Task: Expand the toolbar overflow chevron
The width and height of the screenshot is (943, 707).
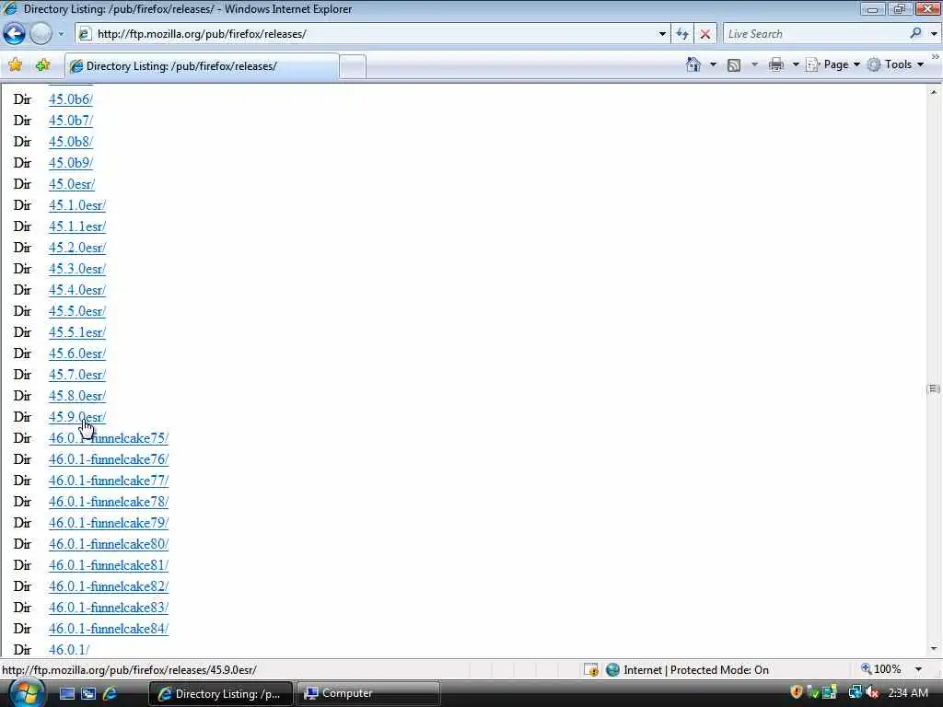Action: (936, 57)
